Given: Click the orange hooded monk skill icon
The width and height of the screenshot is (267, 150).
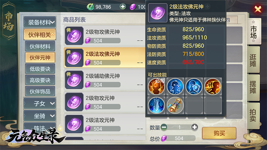Looking at the screenshot, I should (x=156, y=87).
